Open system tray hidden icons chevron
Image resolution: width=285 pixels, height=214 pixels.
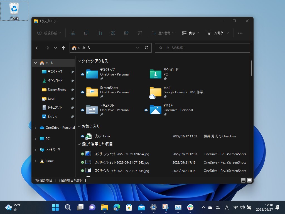tap(203, 207)
